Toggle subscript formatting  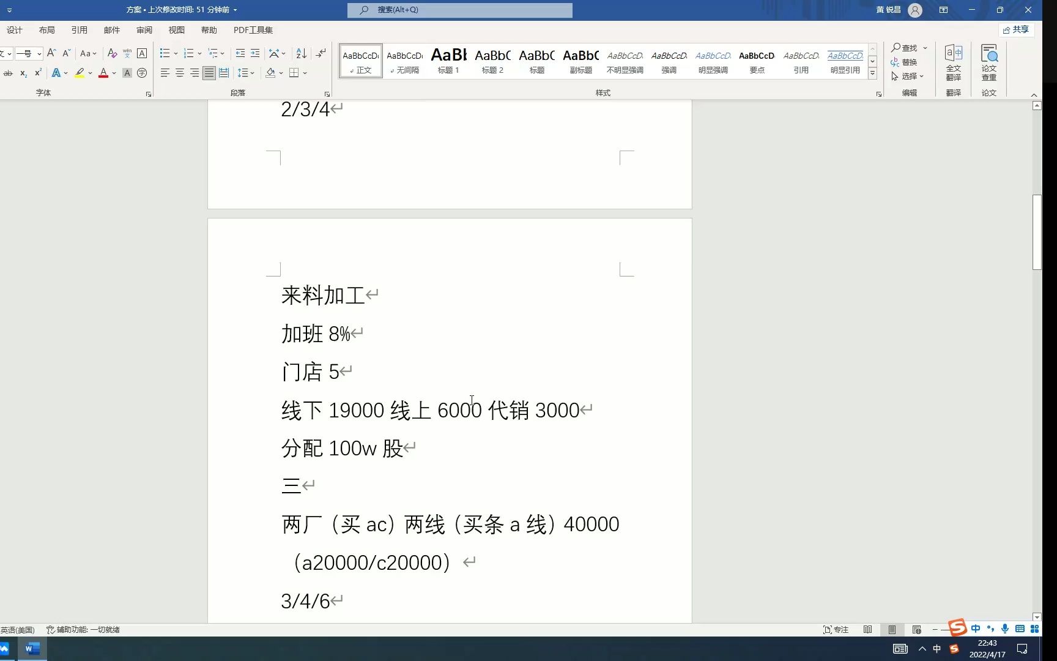click(23, 73)
